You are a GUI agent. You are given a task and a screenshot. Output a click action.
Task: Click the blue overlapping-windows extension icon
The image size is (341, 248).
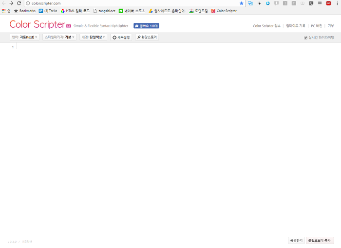(250, 3)
